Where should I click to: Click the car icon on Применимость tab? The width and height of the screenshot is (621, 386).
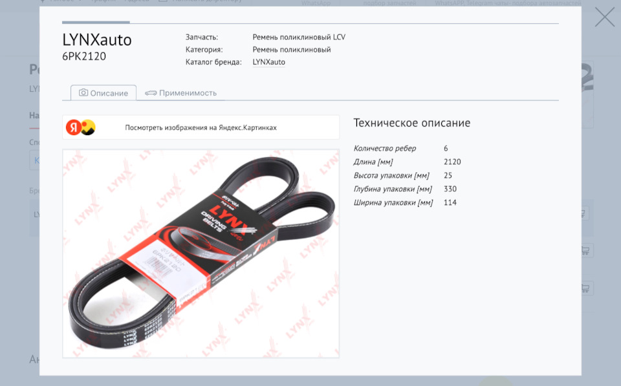click(x=151, y=93)
